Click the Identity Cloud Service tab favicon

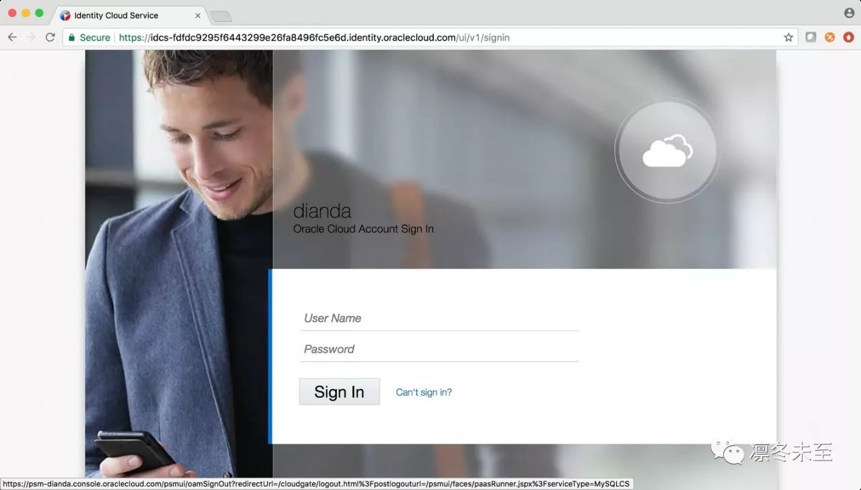tap(65, 15)
